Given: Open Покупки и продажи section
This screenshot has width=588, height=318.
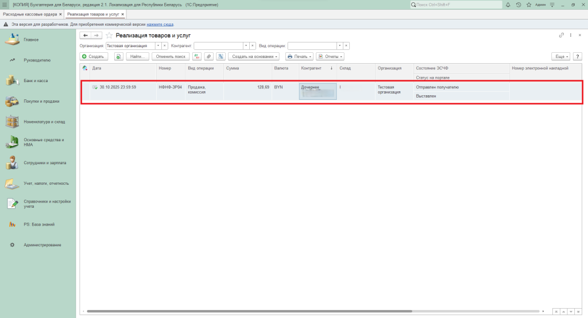Looking at the screenshot, I should [x=41, y=102].
